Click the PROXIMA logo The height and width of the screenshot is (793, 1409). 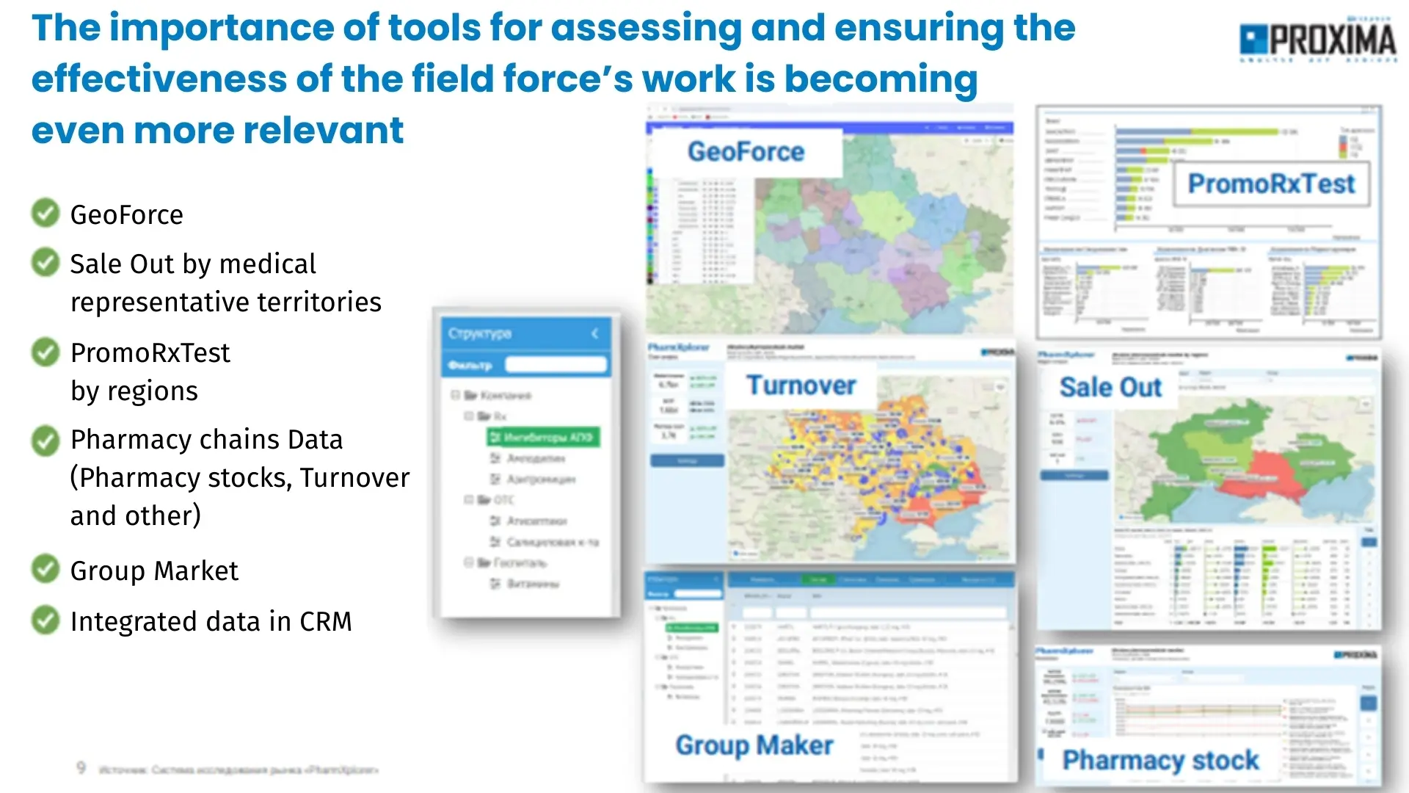click(1317, 39)
